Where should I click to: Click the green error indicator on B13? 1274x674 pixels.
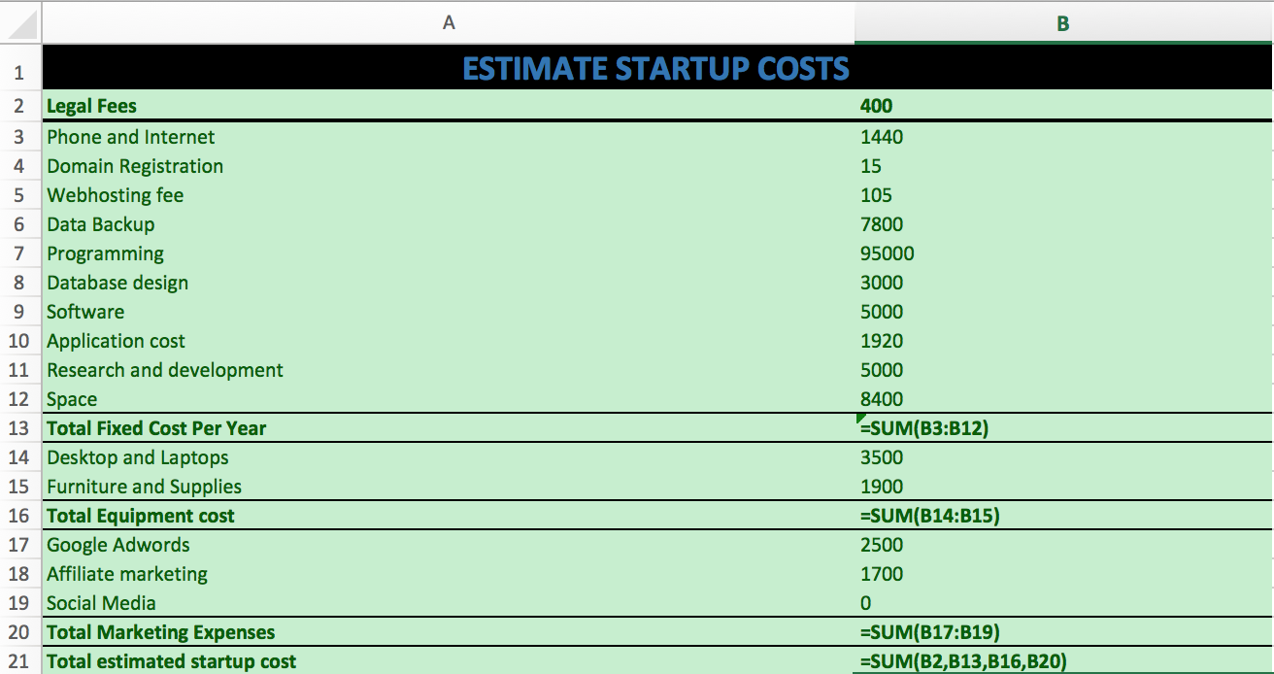click(x=860, y=419)
